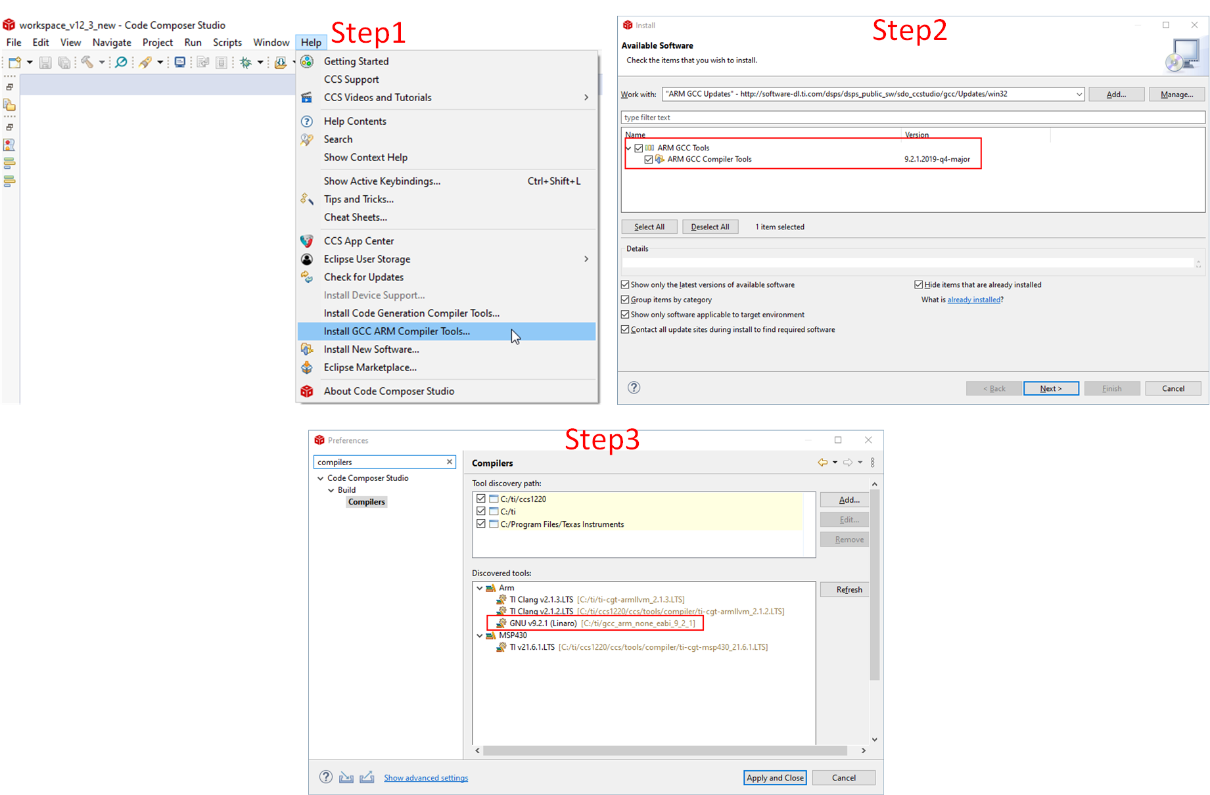Screen dimensions: 1210x795
Task: Click Deselect All in the Install dialog
Action: click(710, 227)
